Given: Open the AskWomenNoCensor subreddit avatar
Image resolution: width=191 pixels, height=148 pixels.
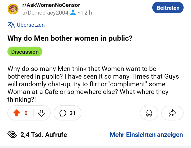Looking at the screenshot, I should pyautogui.click(x=13, y=9).
